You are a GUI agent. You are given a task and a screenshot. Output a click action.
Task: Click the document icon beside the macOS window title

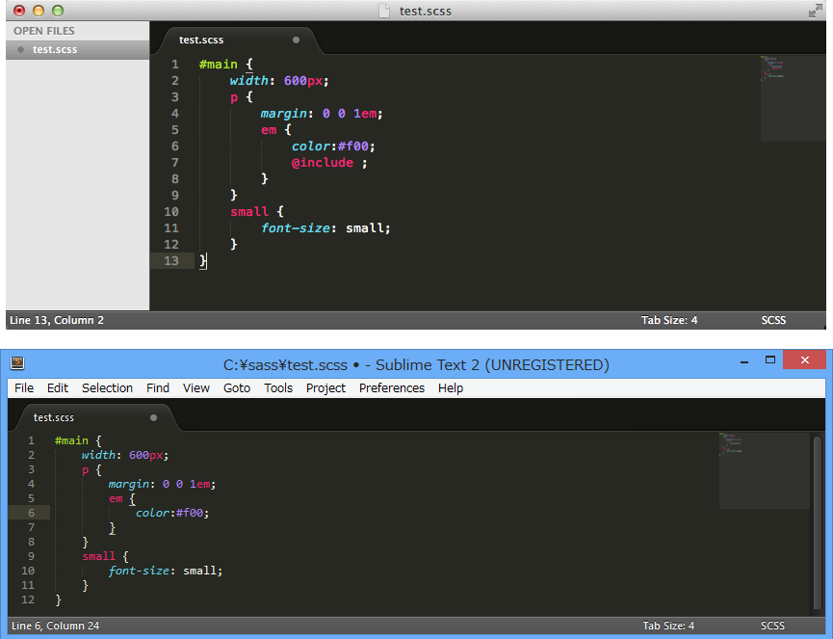(385, 11)
